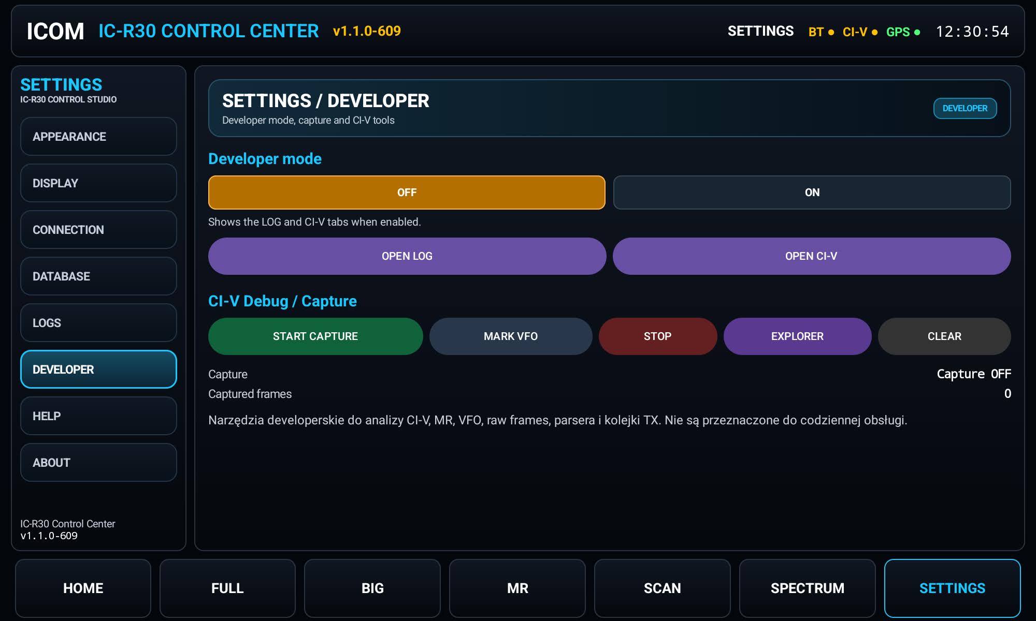
Task: Click the Captured frames count 0
Action: 1008,394
